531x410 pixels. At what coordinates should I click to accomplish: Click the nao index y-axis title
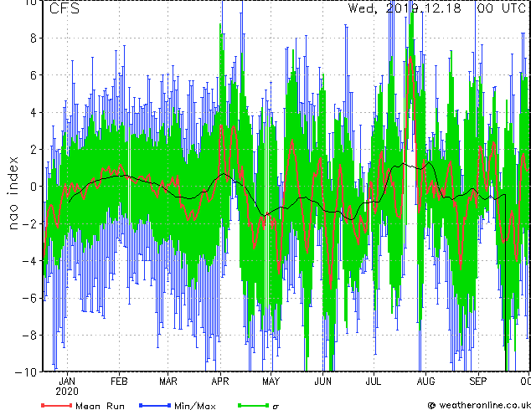(13, 192)
